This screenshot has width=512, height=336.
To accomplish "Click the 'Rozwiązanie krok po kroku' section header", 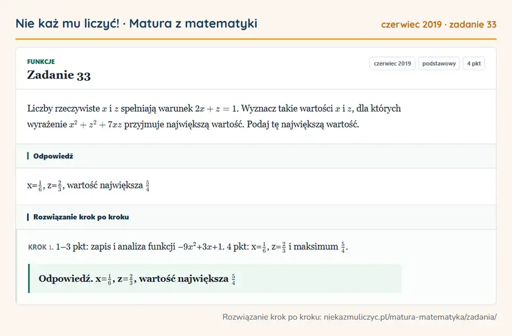I will (256, 217).
